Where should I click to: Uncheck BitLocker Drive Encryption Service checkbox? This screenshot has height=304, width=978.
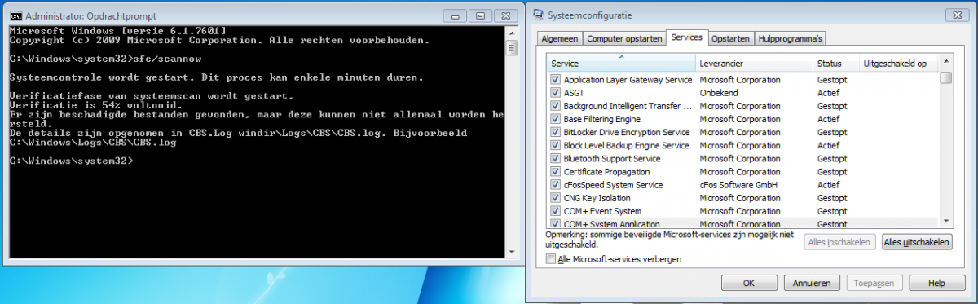[x=555, y=132]
